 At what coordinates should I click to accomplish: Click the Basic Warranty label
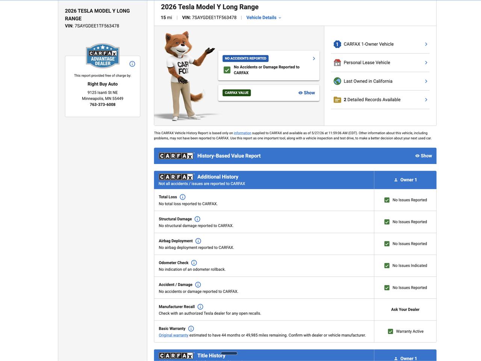(172, 329)
